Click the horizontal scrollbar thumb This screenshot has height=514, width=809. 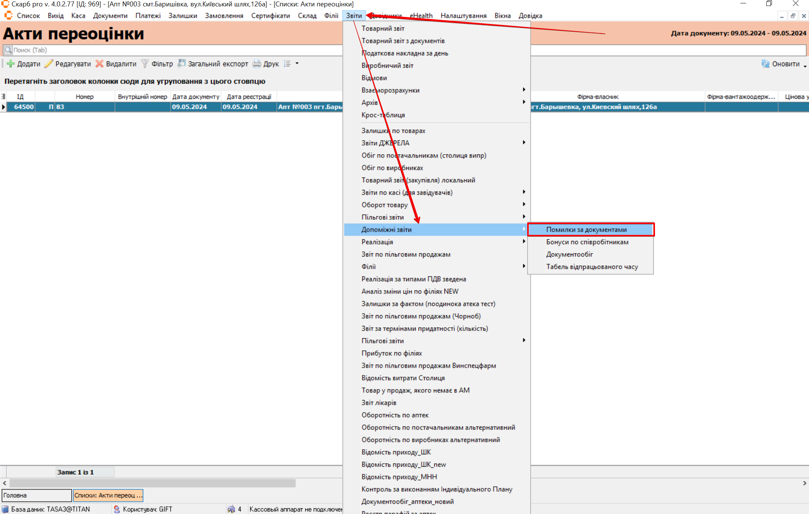coord(153,483)
